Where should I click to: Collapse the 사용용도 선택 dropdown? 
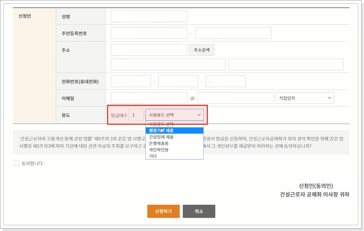coord(175,115)
